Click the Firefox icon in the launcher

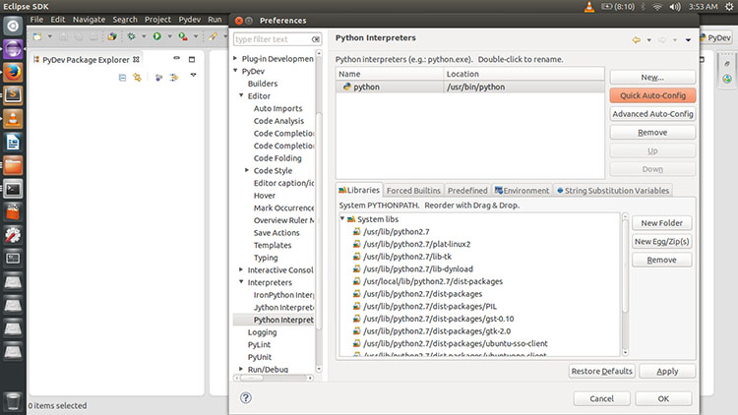click(x=13, y=72)
